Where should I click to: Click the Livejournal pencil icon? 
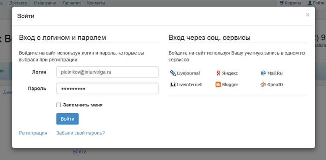tap(173, 73)
